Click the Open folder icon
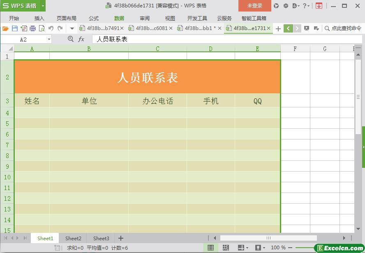Screen dimensions: 365x253 tap(5, 28)
